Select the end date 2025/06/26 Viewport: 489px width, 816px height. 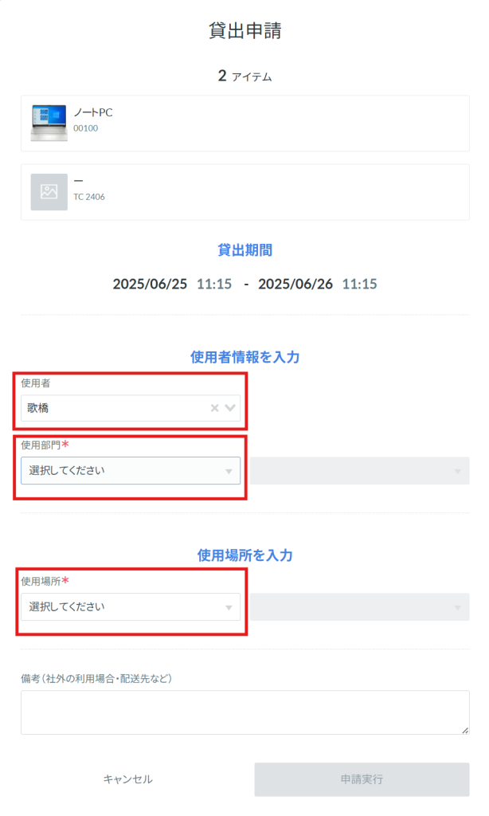coord(295,284)
